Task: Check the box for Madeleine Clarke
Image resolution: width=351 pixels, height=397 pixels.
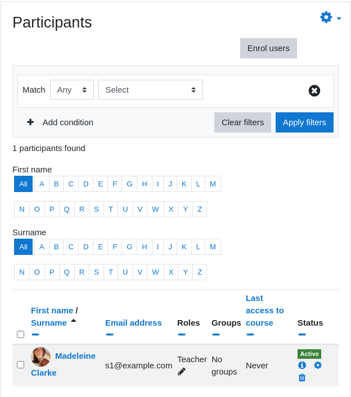Action: tap(21, 364)
